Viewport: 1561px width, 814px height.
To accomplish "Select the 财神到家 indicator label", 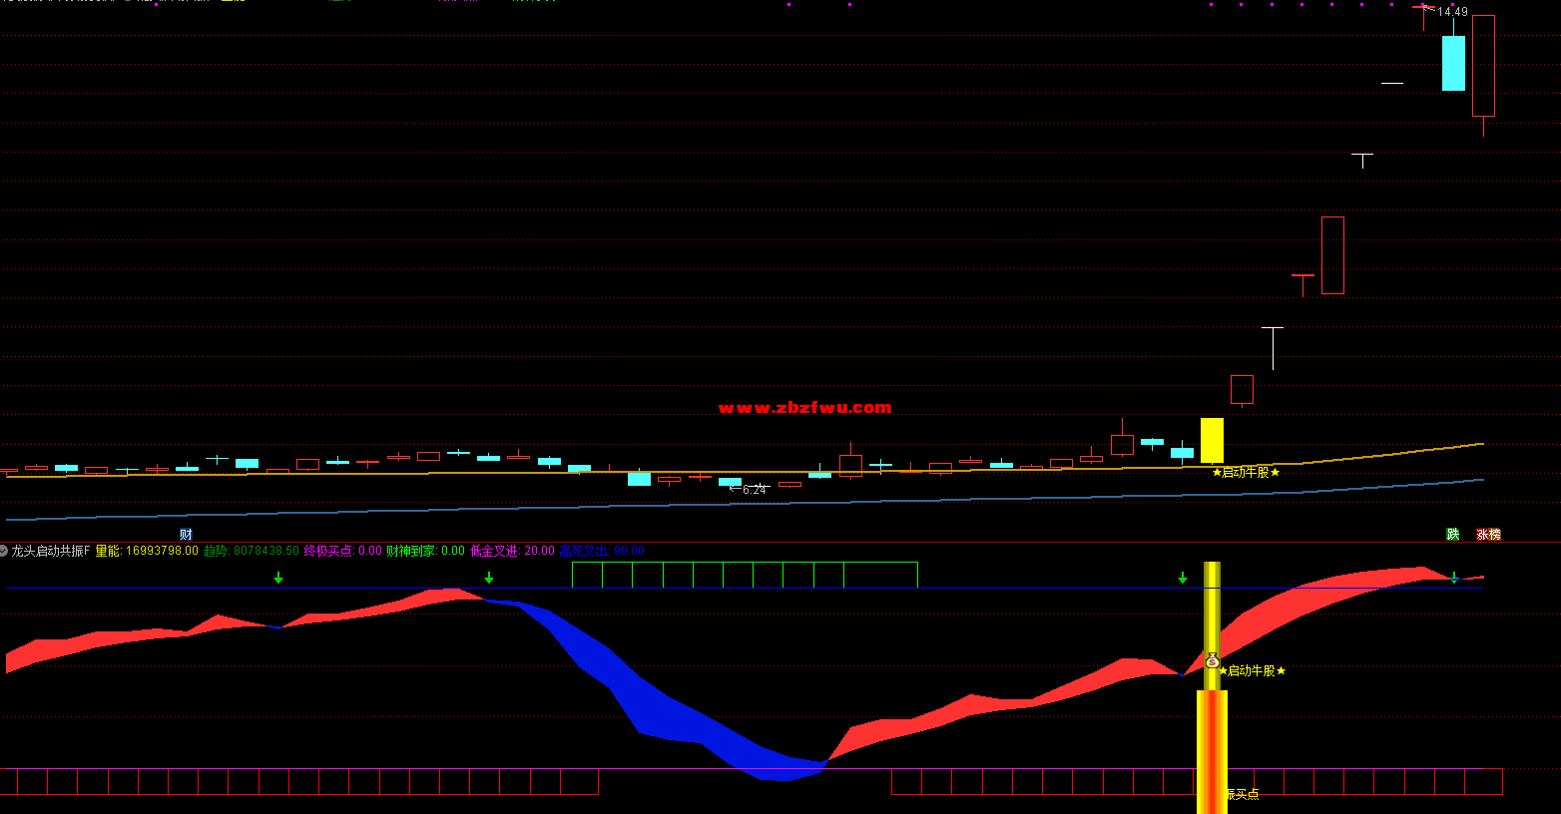I will pyautogui.click(x=425, y=551).
